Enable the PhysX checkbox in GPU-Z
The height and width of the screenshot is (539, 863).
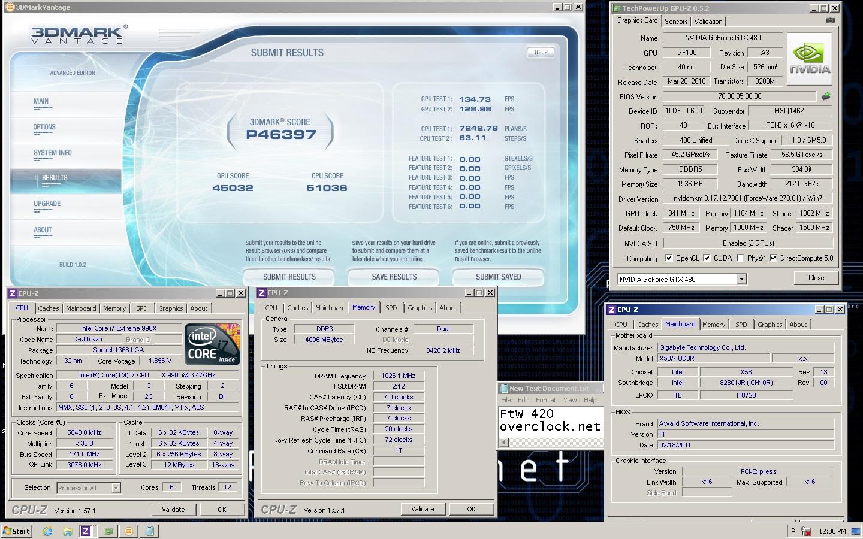(740, 258)
